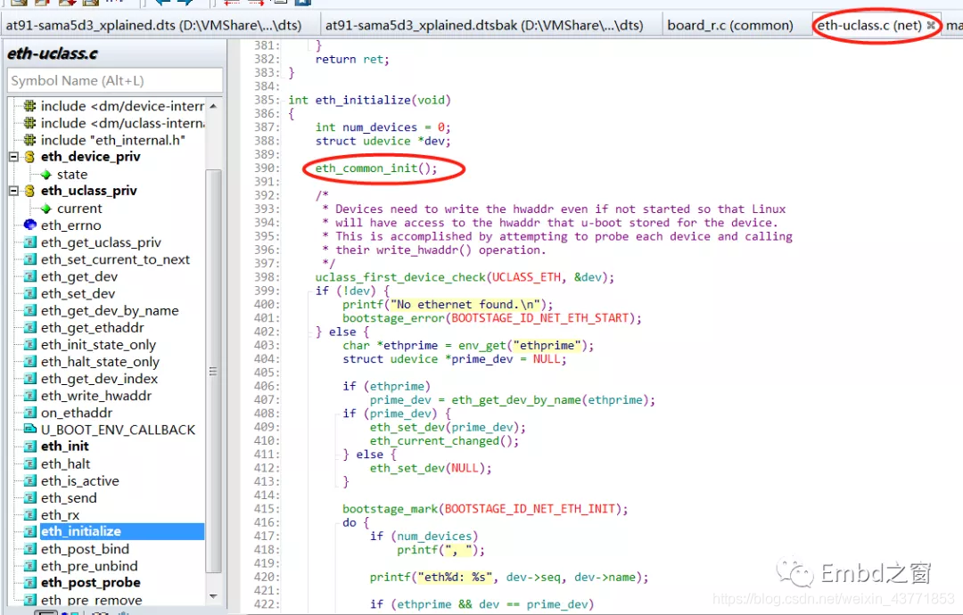Click the symbol panel vertical scrollbar thumb
Screen dimensions: 963x615
(213, 370)
